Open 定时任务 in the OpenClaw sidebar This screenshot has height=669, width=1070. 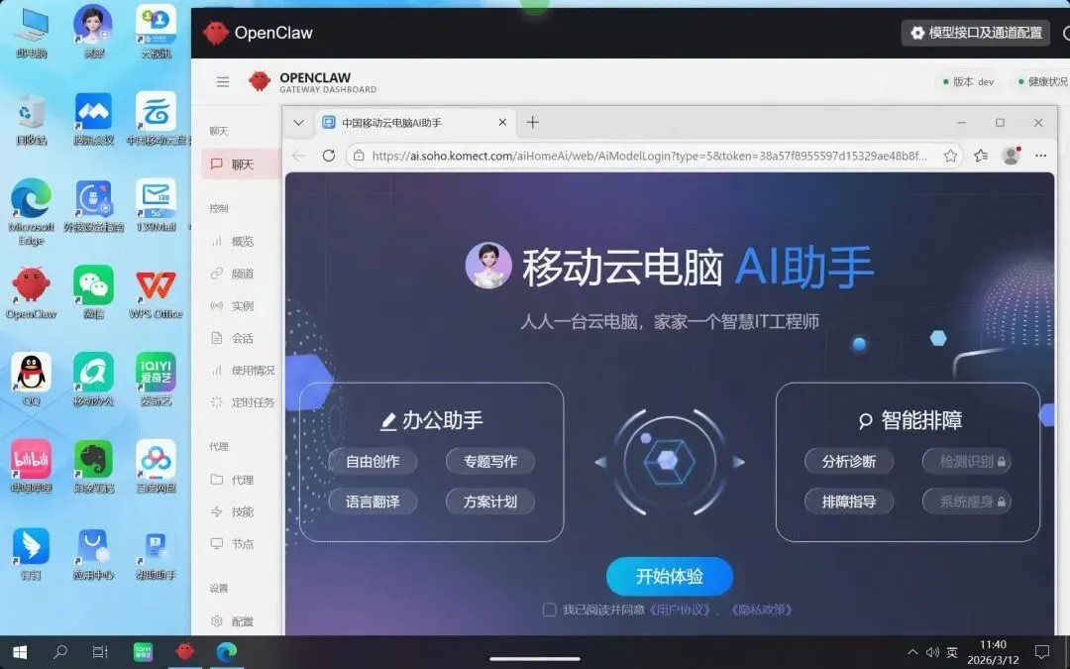coord(242,402)
